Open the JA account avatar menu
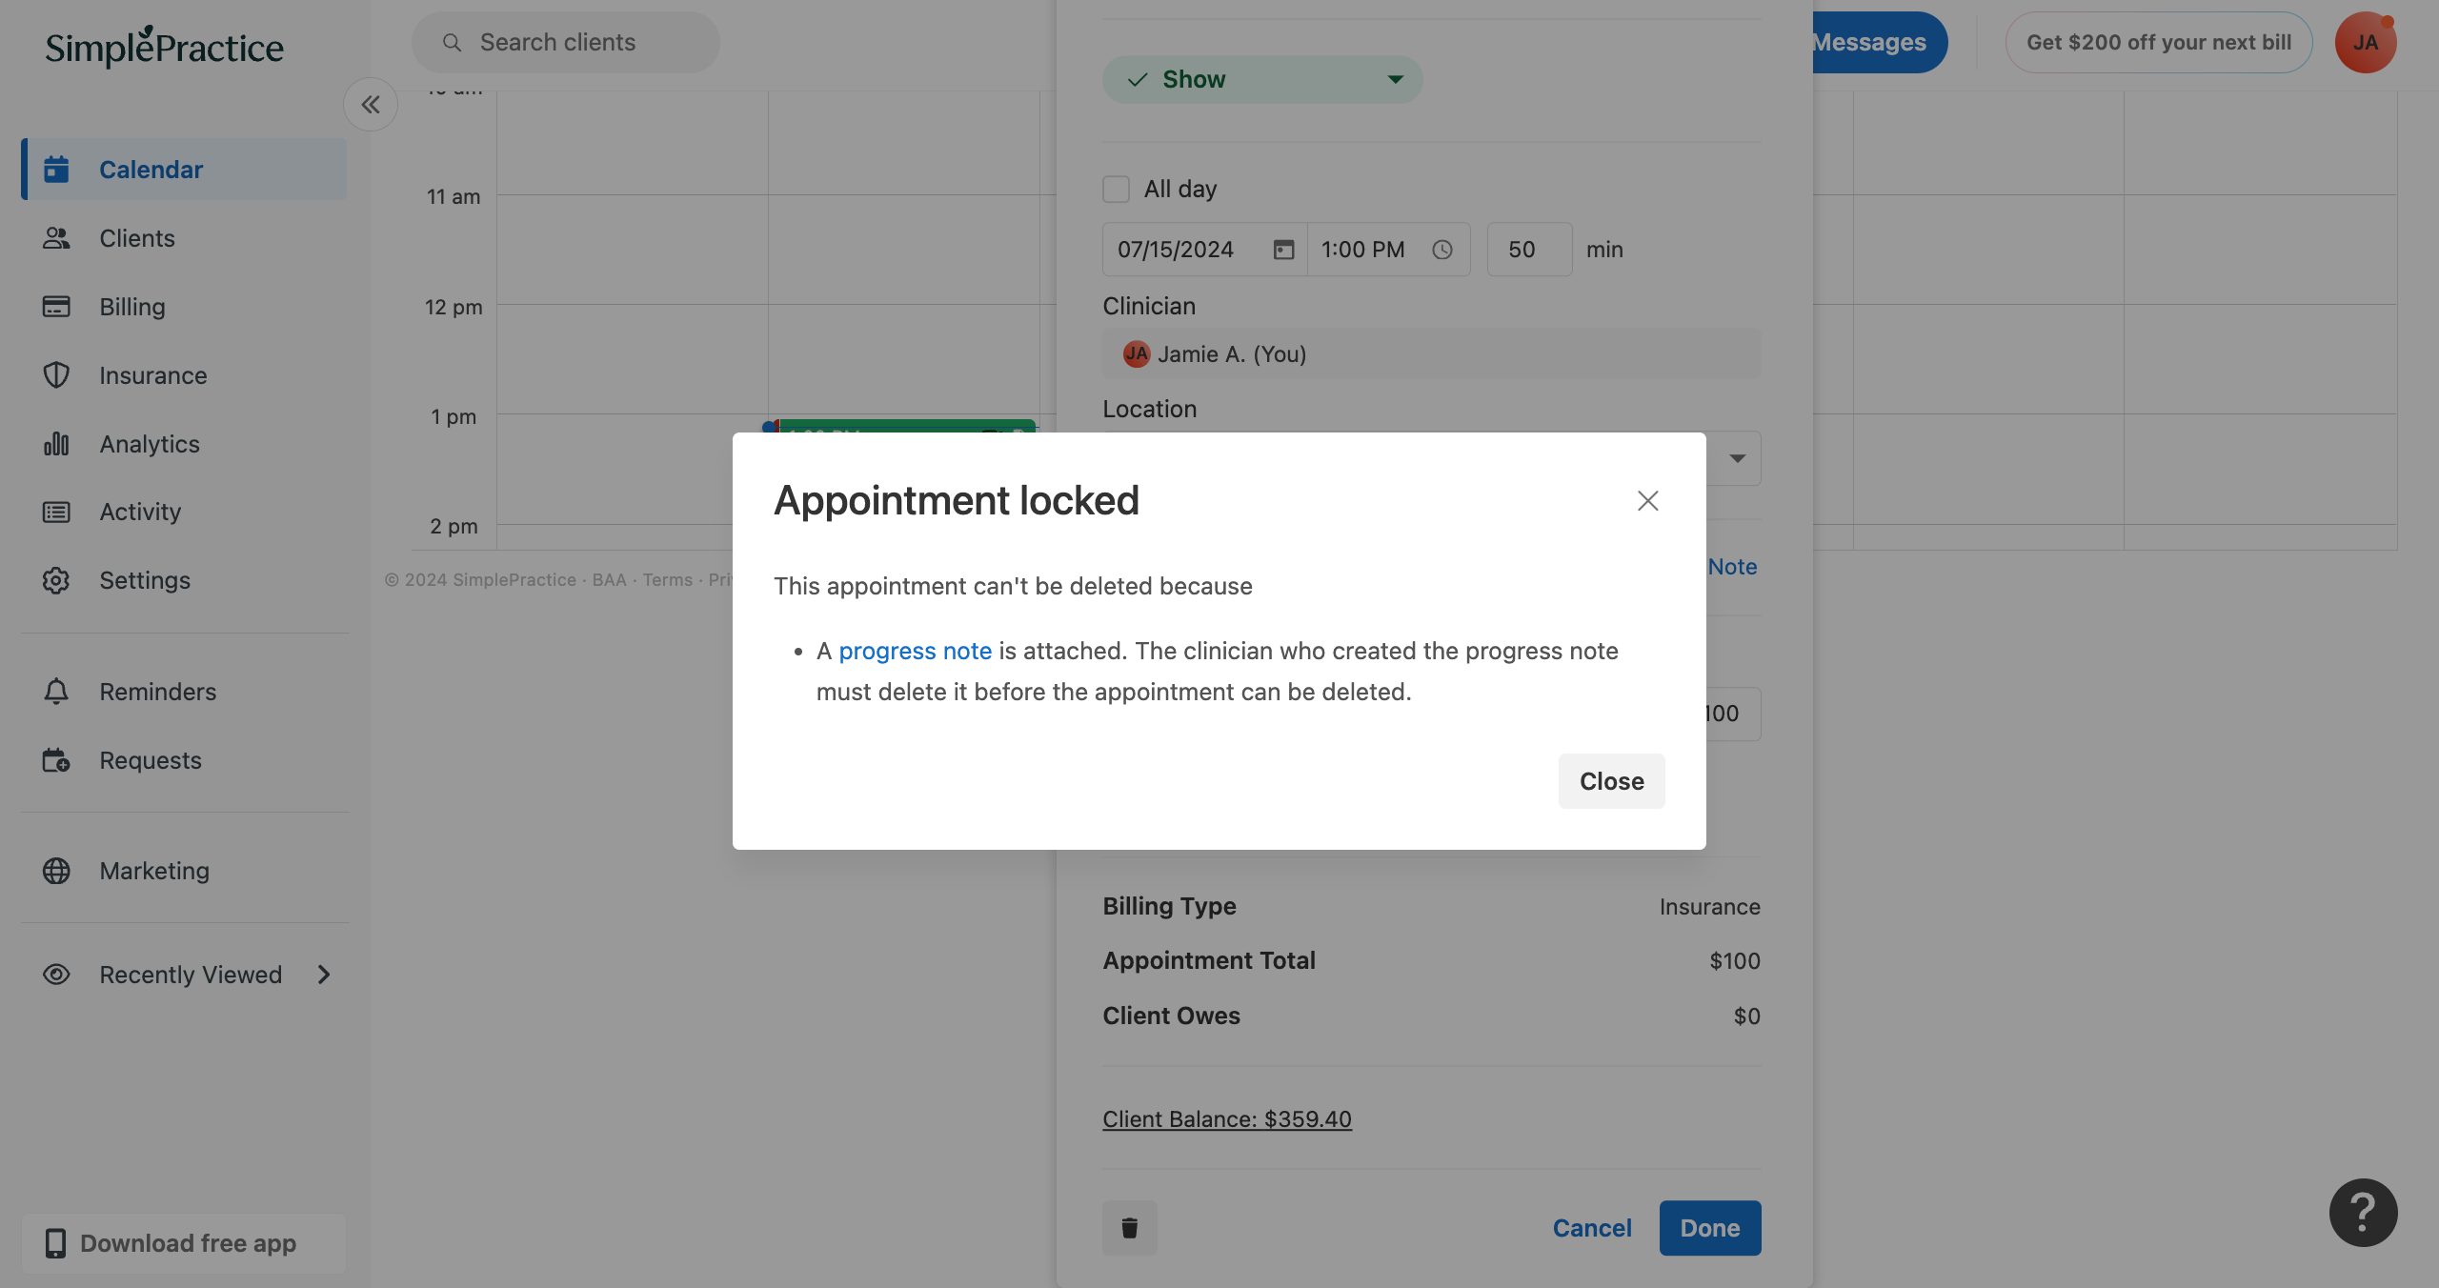The image size is (2439, 1288). click(x=2366, y=42)
